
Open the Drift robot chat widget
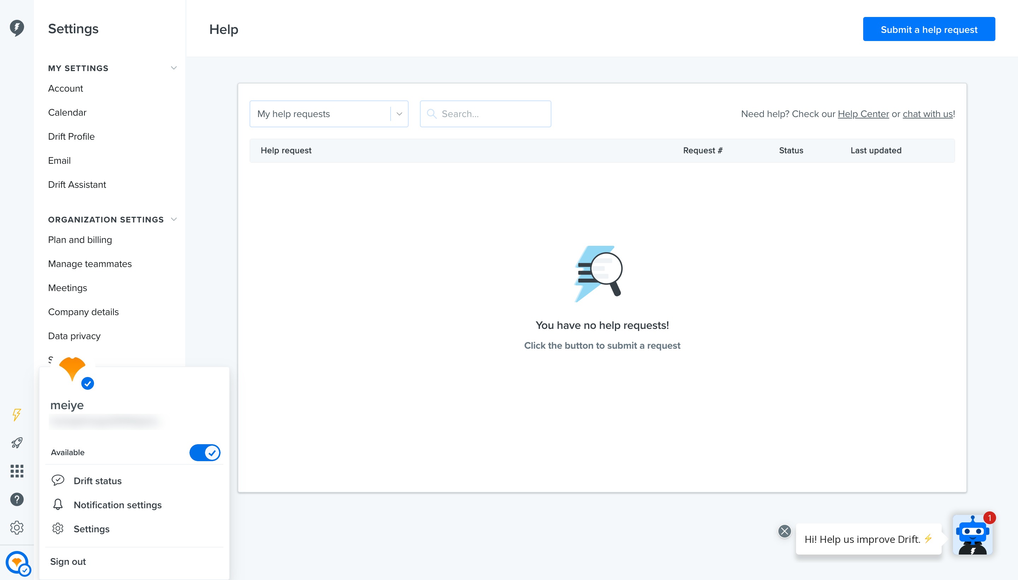(x=973, y=535)
